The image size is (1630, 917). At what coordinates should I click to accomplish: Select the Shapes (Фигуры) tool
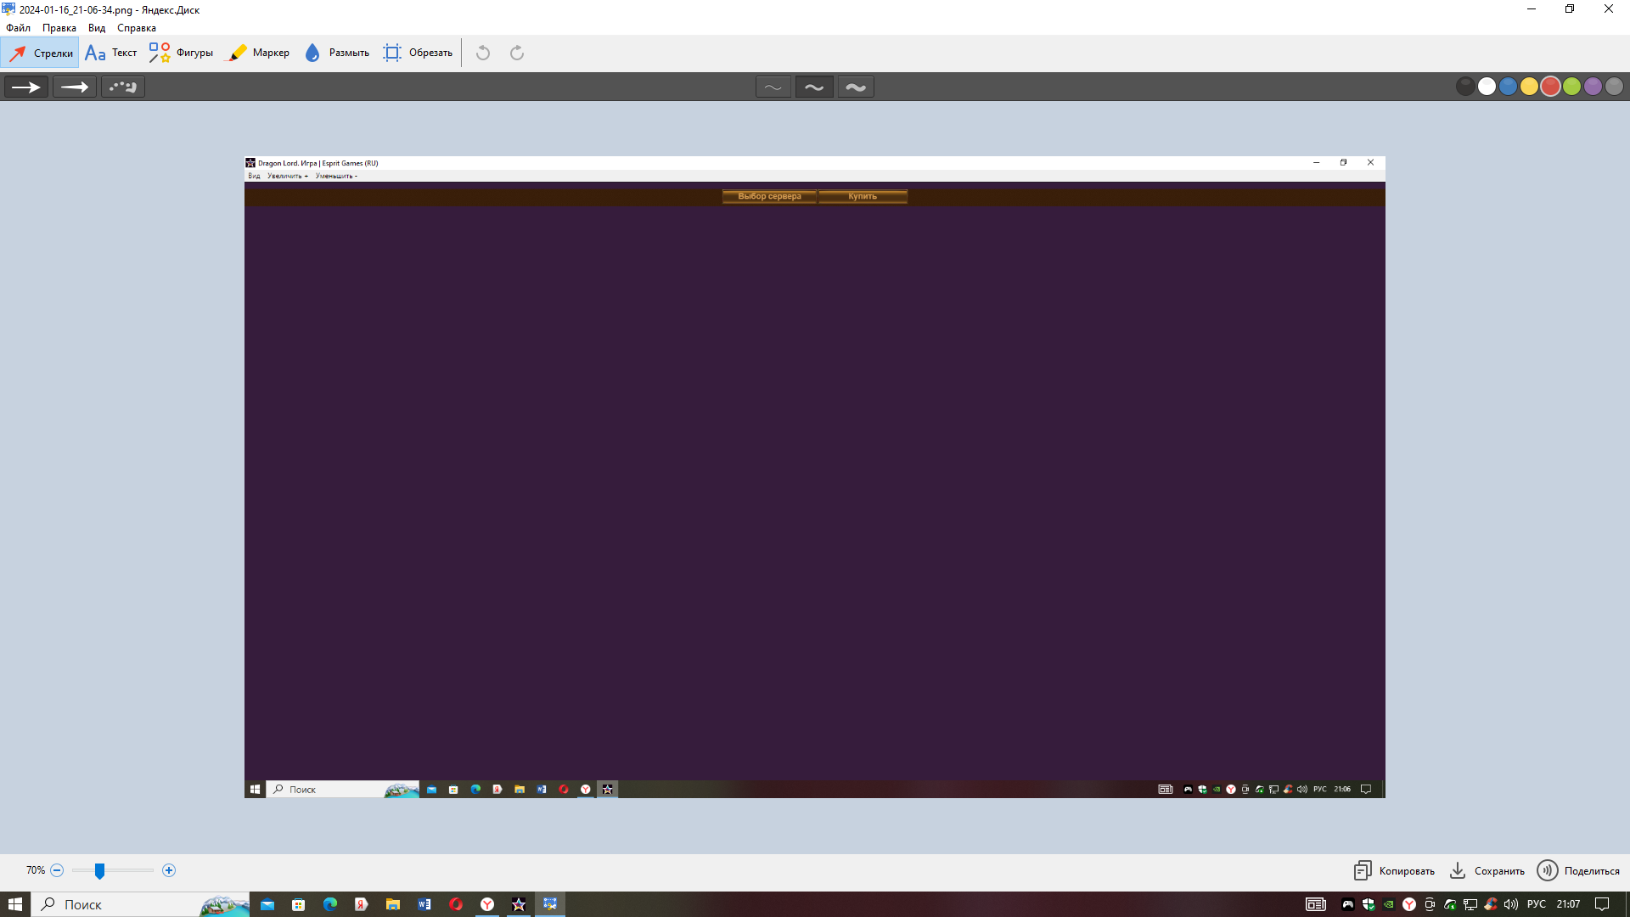[x=181, y=53]
